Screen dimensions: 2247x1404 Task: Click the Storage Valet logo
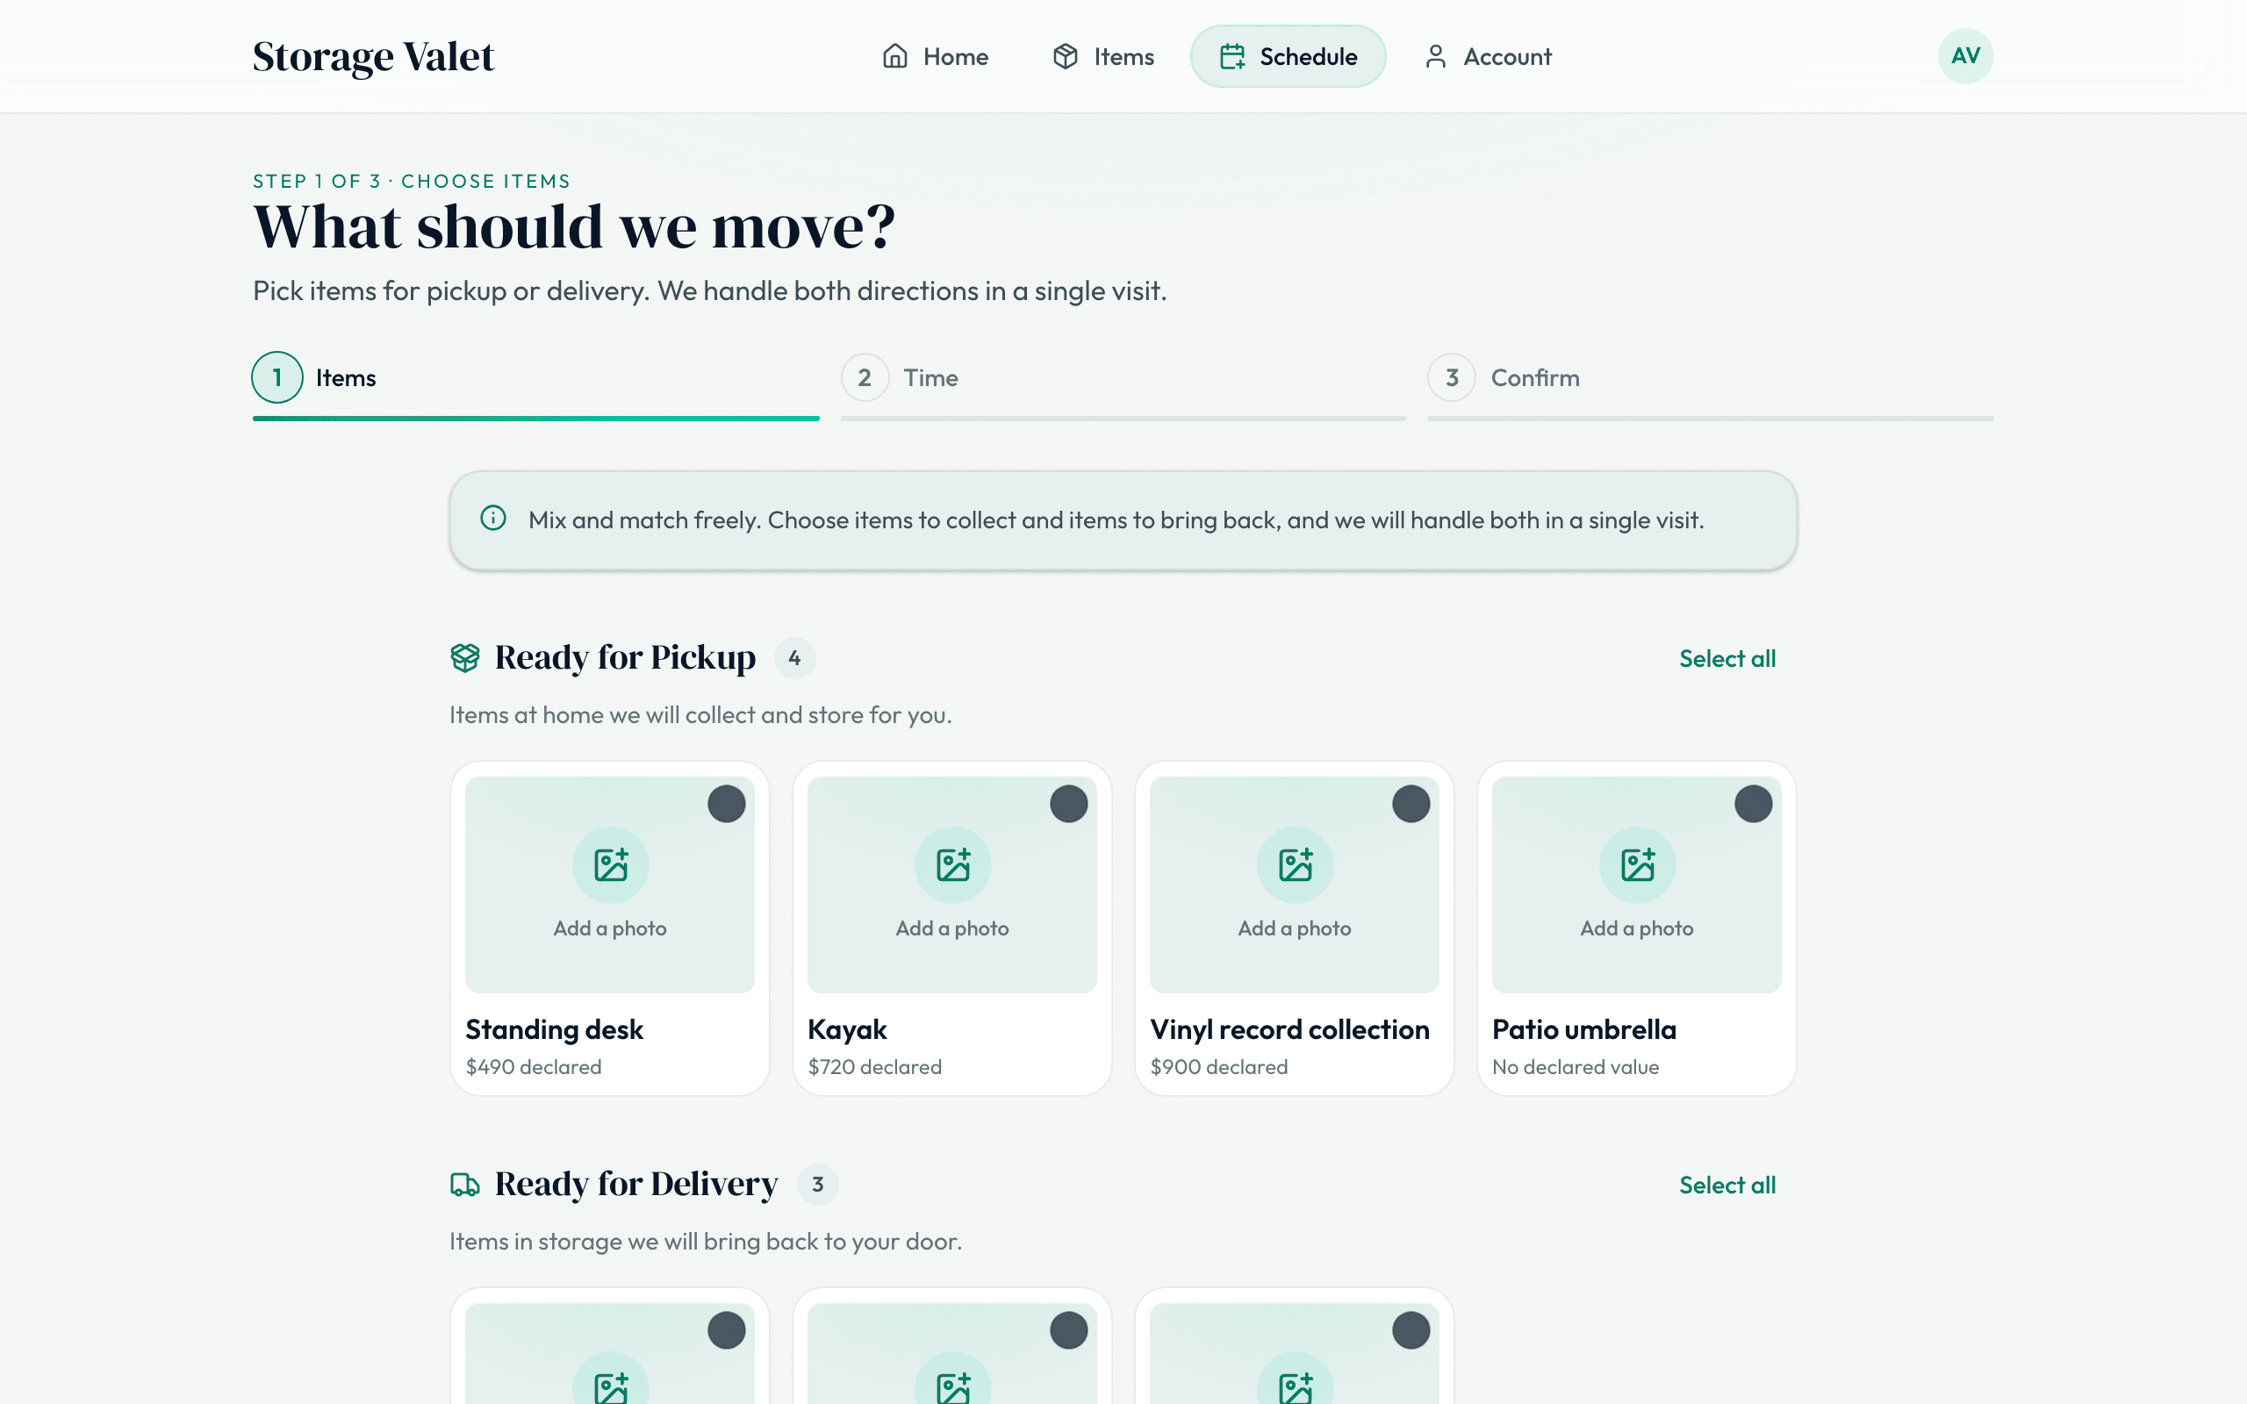tap(373, 57)
